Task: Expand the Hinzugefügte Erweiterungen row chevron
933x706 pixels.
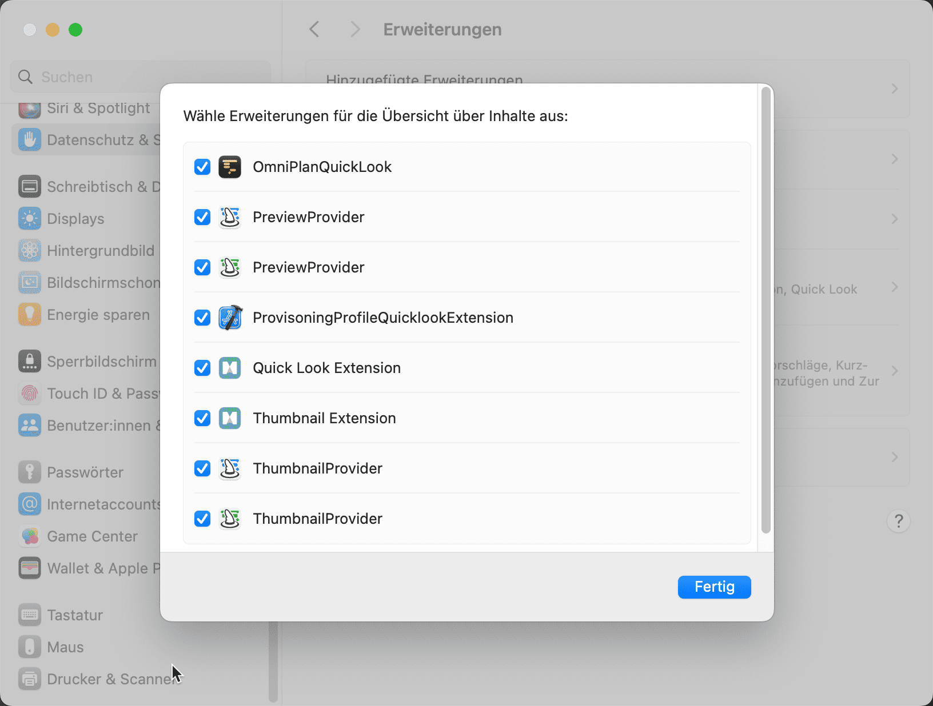Action: 894,89
